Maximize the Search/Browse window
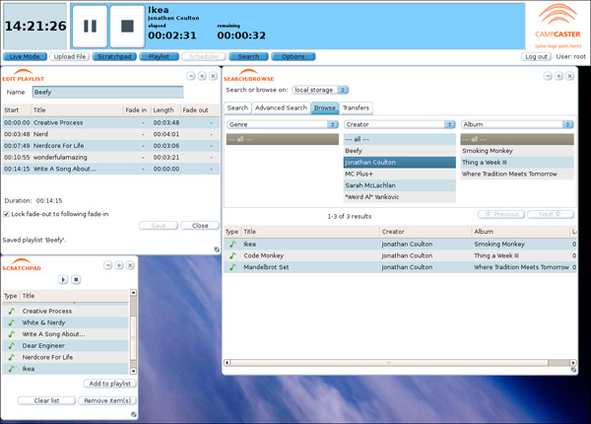 click(558, 76)
